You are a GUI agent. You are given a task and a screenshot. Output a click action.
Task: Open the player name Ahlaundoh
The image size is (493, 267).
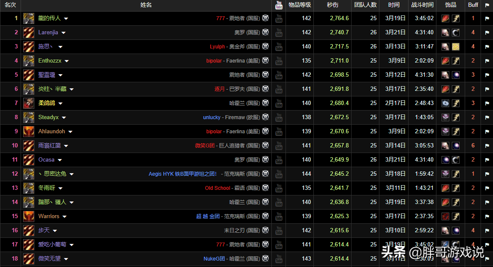point(51,132)
